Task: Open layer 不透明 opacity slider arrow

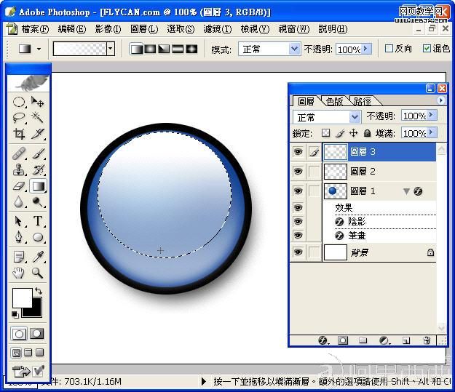Action: click(432, 116)
